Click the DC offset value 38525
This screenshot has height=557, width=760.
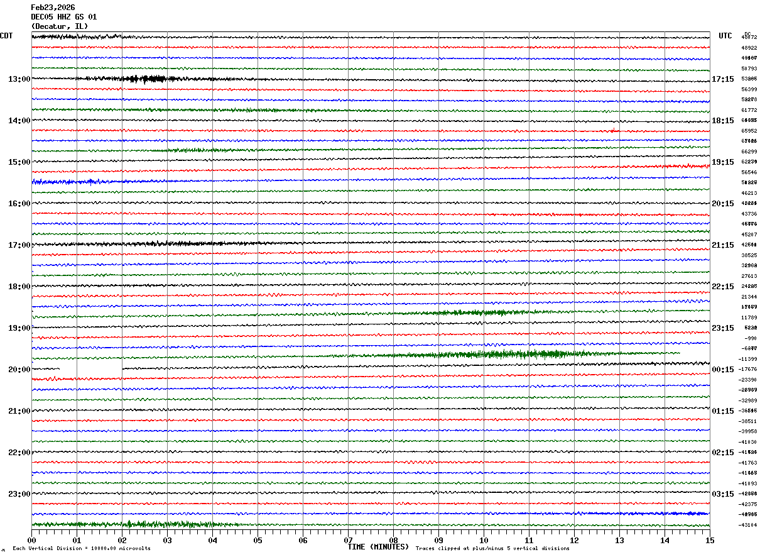pos(749,256)
